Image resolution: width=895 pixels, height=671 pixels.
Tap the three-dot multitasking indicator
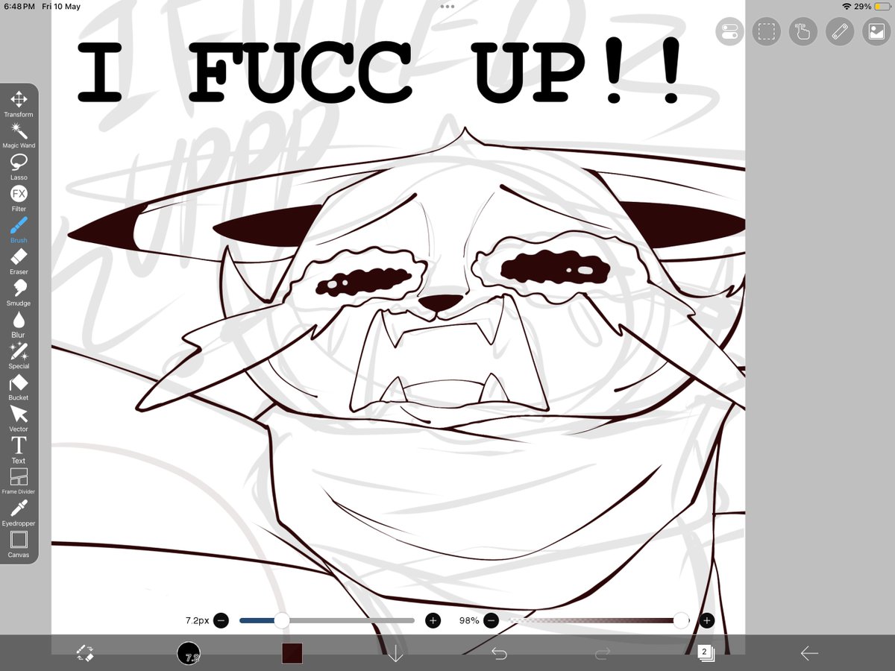(x=447, y=6)
